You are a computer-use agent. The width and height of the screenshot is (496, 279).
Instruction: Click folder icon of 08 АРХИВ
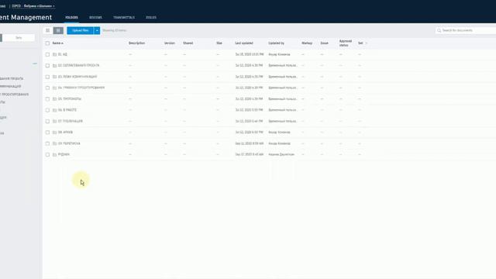click(55, 133)
